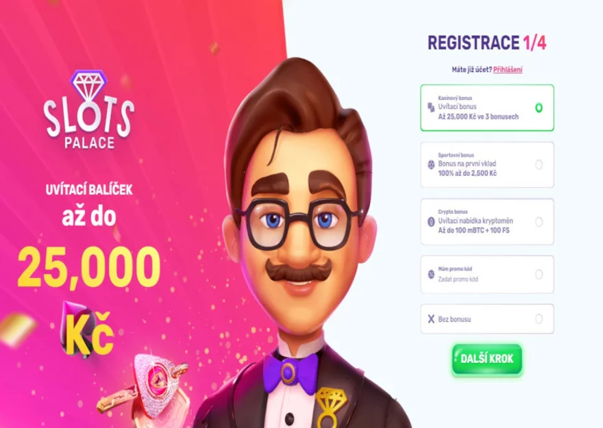The width and height of the screenshot is (603, 428).
Task: Click the gold diamond ring pin on the suit
Action: (x=330, y=407)
